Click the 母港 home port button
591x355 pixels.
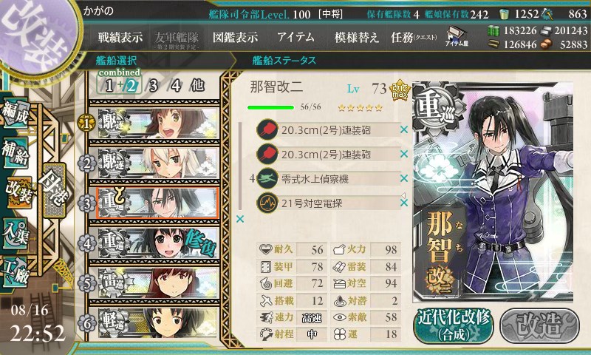55,190
